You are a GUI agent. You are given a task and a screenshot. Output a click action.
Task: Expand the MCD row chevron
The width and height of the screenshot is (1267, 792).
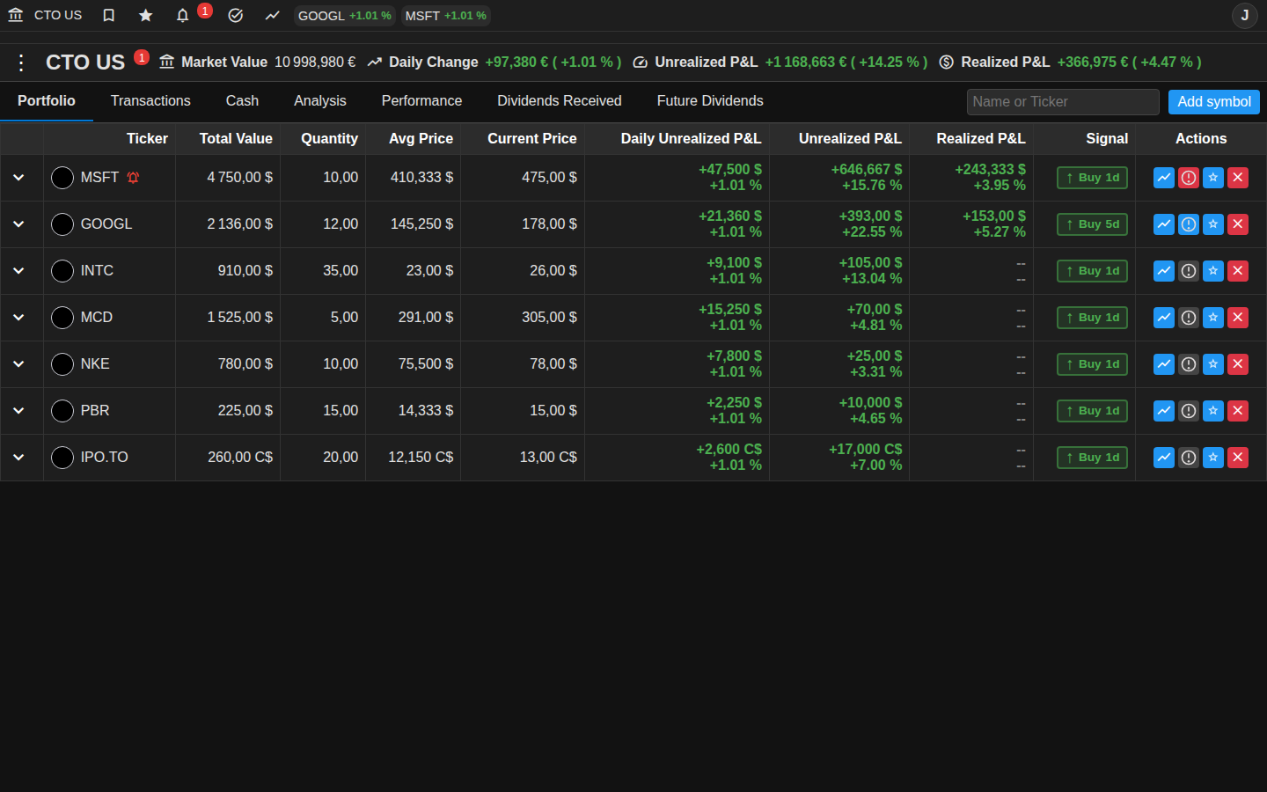pyautogui.click(x=18, y=318)
